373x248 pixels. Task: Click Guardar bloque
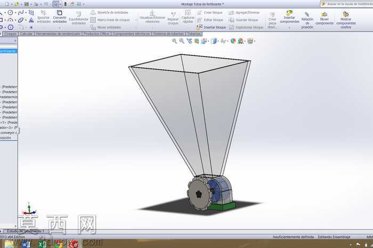244,20
